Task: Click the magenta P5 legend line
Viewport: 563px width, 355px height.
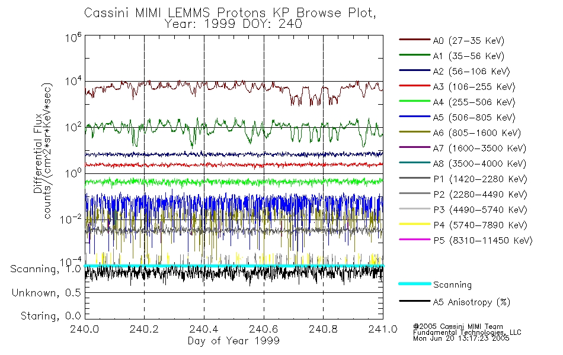Action: coord(415,239)
